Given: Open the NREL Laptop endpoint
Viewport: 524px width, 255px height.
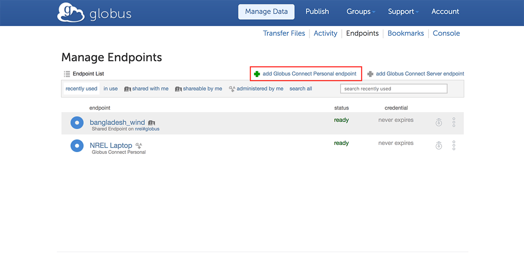Looking at the screenshot, I should [111, 145].
